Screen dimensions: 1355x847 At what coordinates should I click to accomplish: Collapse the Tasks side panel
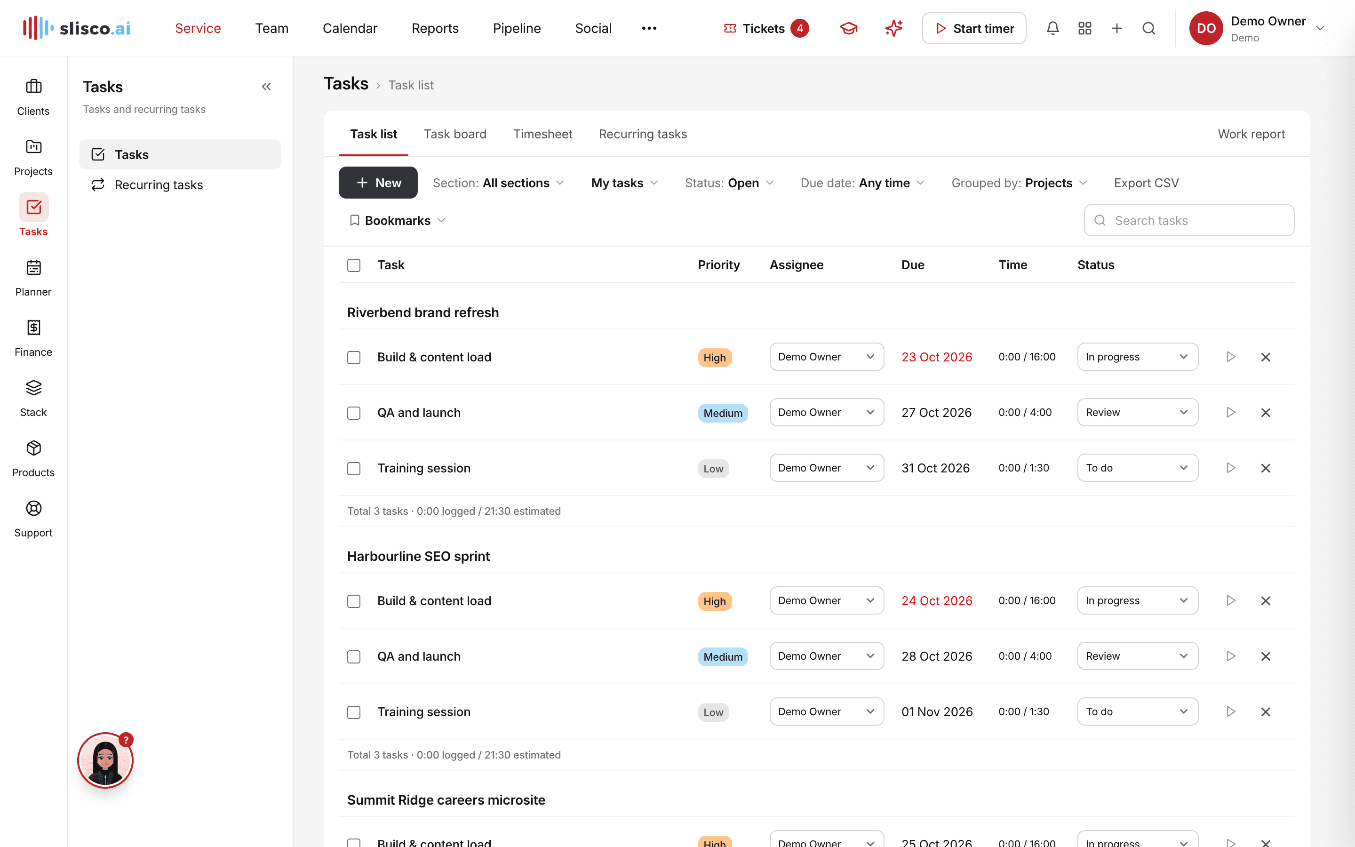tap(266, 87)
